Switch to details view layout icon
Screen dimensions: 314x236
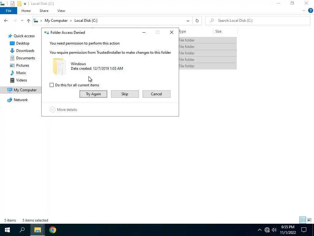[x=303, y=220]
